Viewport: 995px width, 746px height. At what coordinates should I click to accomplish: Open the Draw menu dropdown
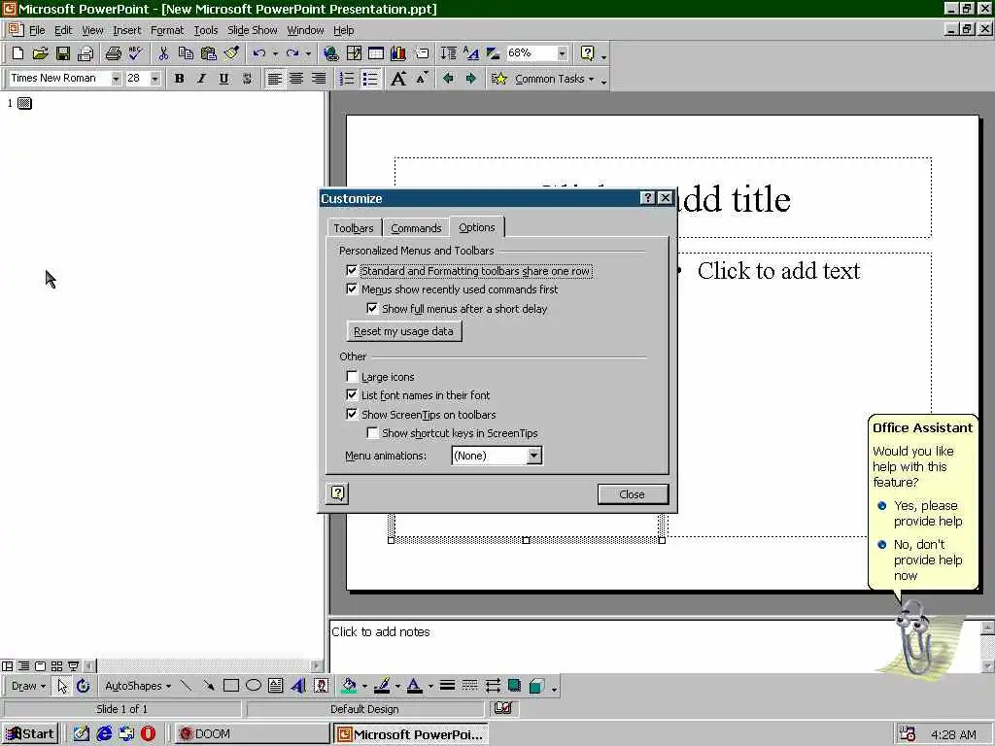28,686
